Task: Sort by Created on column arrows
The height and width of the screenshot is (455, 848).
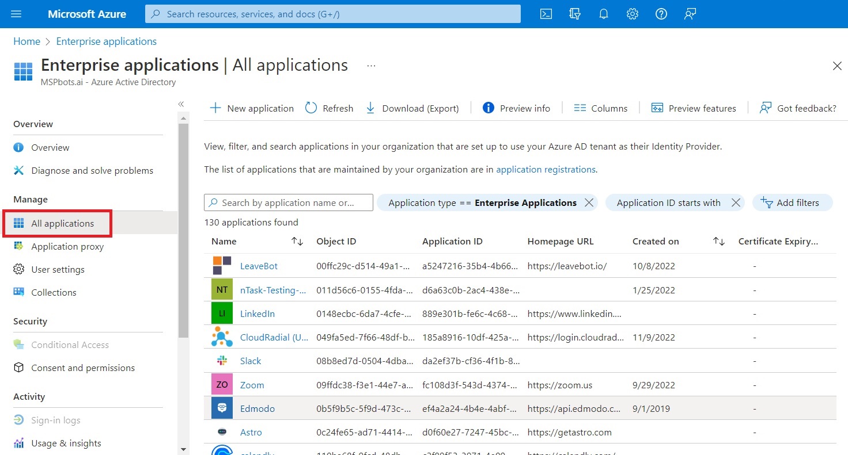Action: 719,242
